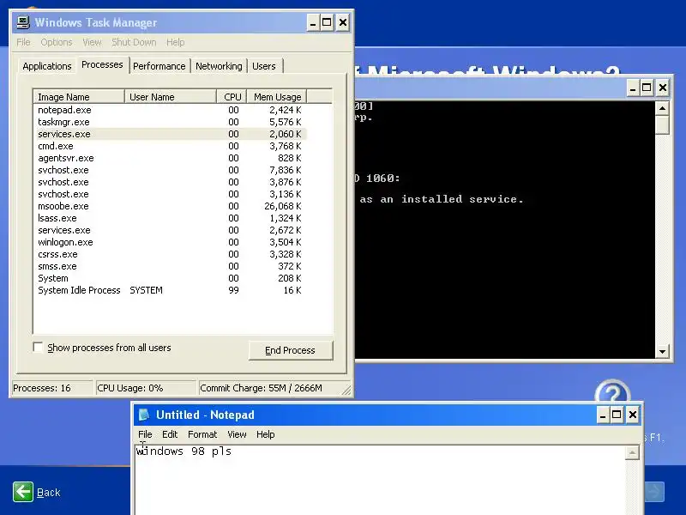Select svchost.exe row using 7,836 K

point(170,170)
